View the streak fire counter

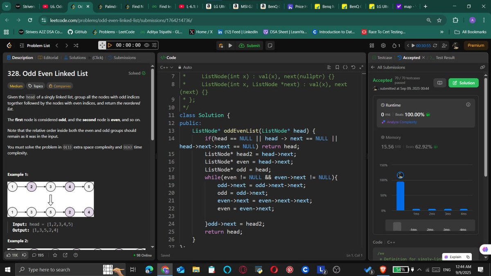pyautogui.click(x=396, y=45)
